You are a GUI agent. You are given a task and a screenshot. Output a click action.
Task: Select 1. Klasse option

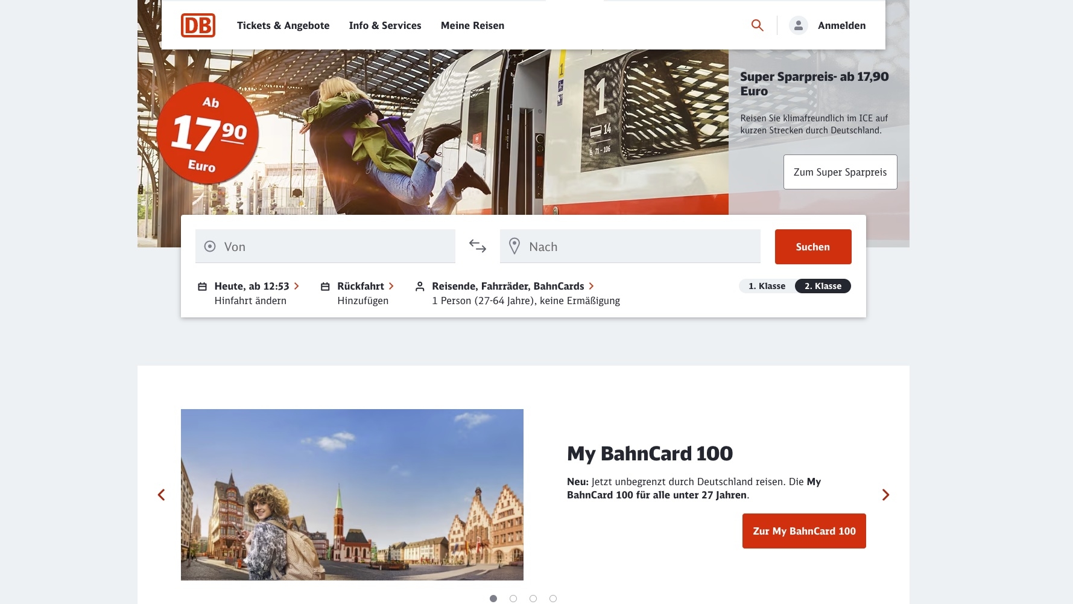point(767,286)
